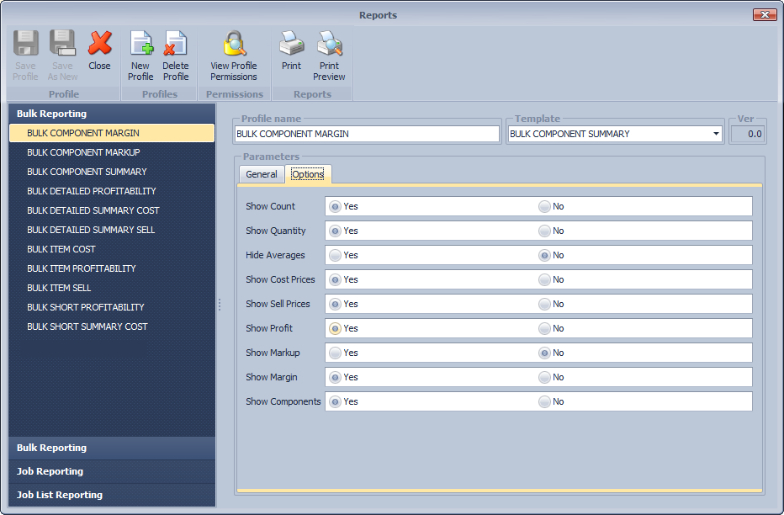Open Print Preview
784x515 pixels.
[x=329, y=44]
